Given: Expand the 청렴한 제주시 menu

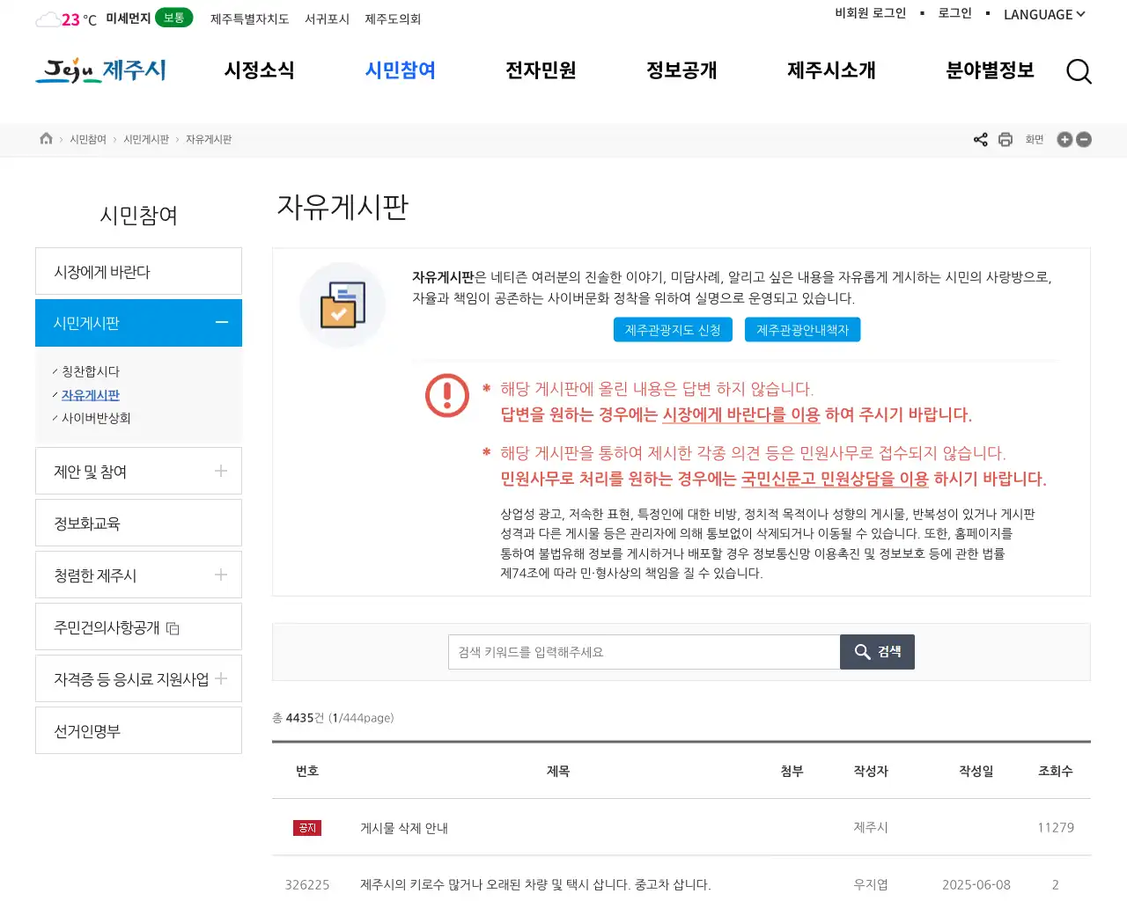Looking at the screenshot, I should click(221, 575).
